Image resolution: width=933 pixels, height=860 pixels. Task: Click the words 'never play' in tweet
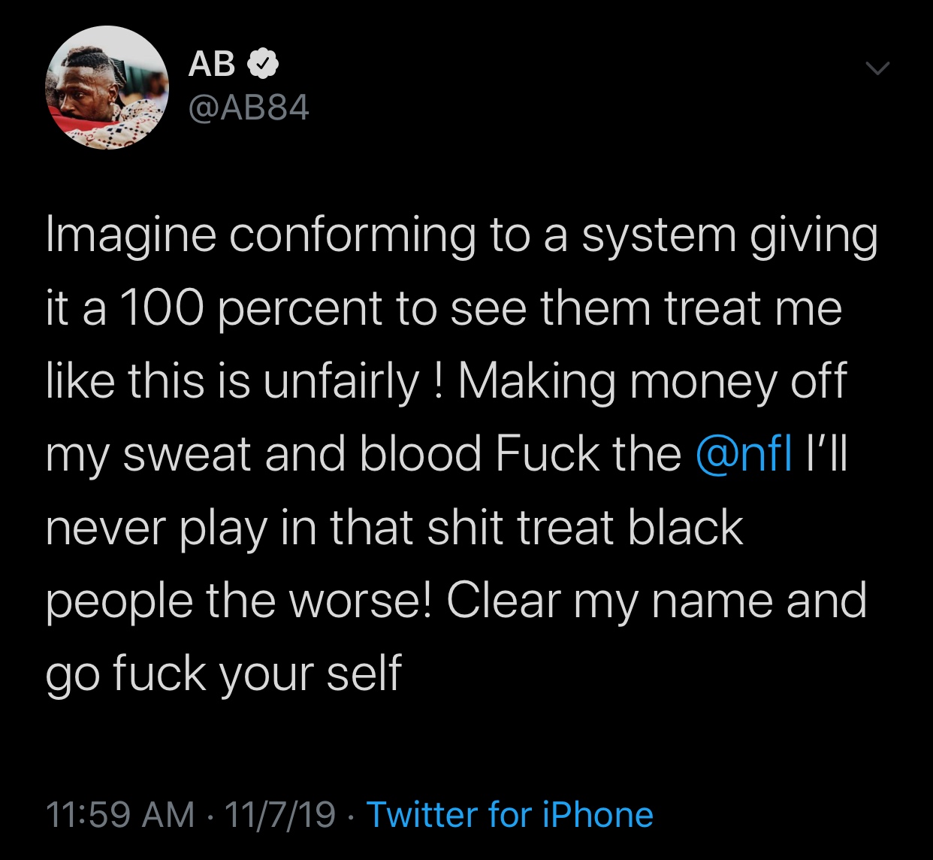pyautogui.click(x=158, y=526)
